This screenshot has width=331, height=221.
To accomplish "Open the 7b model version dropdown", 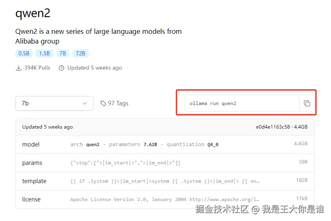I will coord(54,103).
